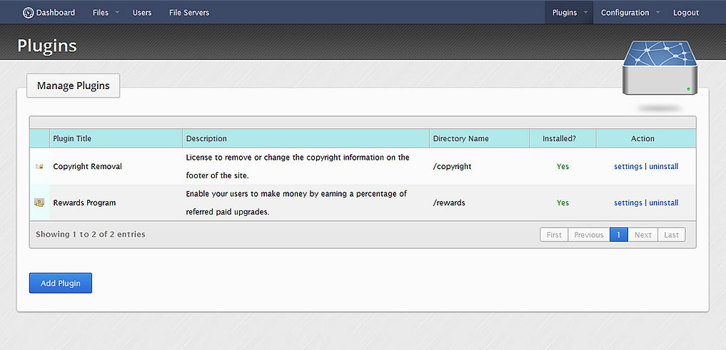Click the Add Plugin button
The image size is (726, 350).
pos(61,283)
